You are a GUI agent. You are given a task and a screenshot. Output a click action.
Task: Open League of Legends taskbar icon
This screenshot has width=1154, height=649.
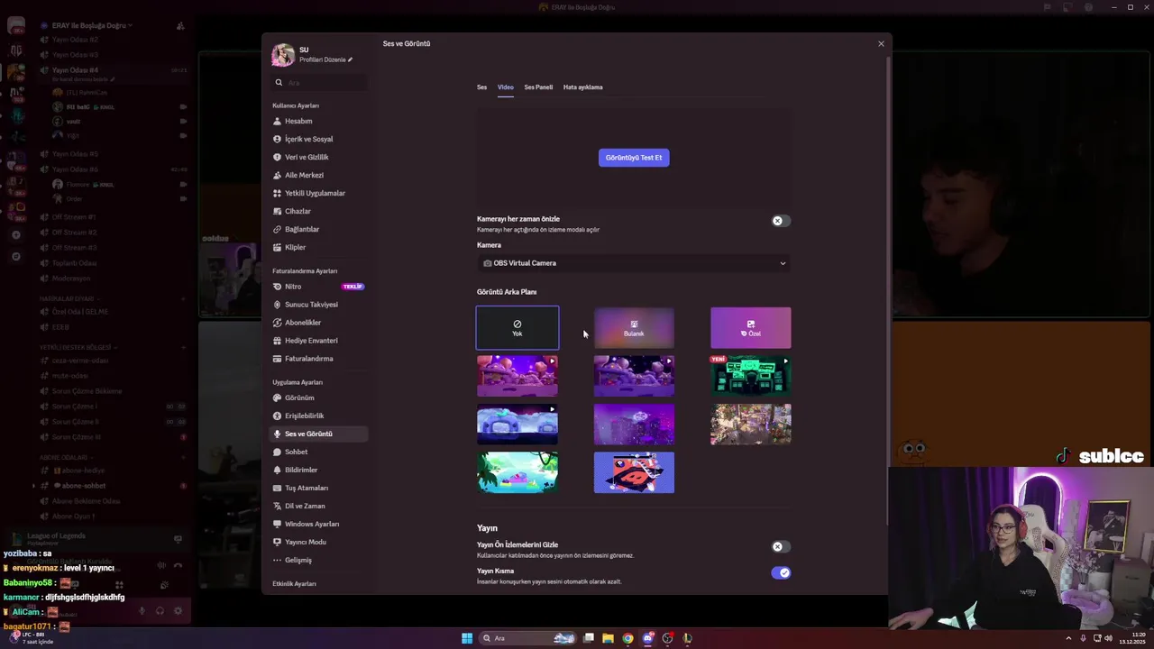click(x=687, y=638)
